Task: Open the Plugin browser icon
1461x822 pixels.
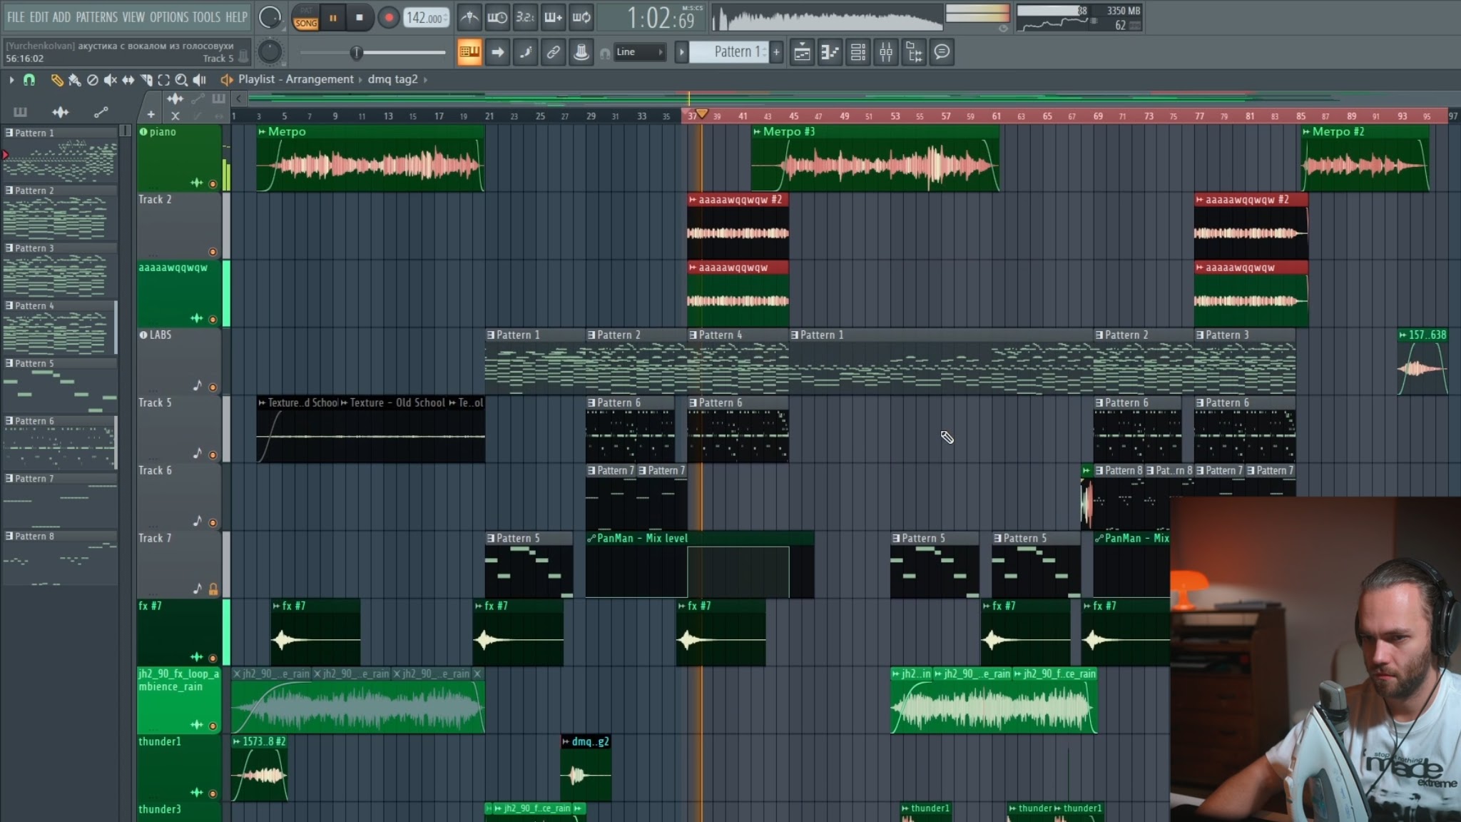Action: (x=914, y=52)
